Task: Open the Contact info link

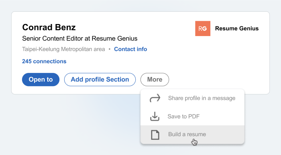Action: point(130,49)
